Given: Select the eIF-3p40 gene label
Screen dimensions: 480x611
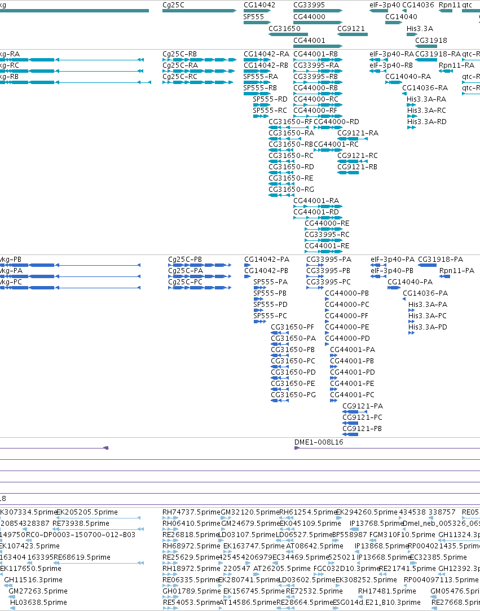Looking at the screenshot, I should (x=385, y=5).
